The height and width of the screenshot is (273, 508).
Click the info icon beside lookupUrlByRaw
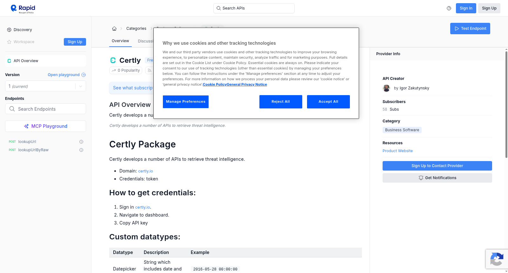[81, 150]
